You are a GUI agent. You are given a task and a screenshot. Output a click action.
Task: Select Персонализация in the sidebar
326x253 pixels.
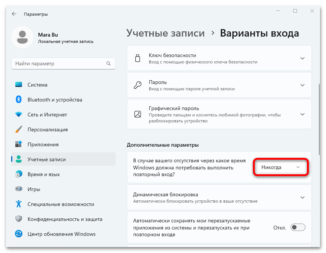(x=63, y=129)
